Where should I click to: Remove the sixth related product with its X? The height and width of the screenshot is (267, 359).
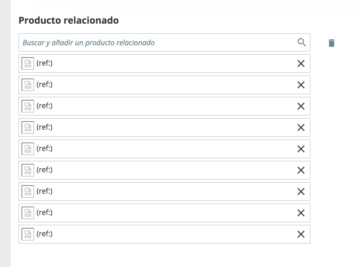301,170
